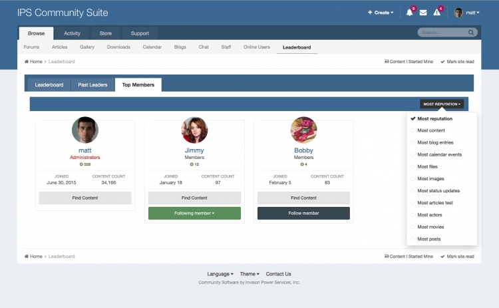Viewport: 499px width, 308px height.
Task: Expand the Create dropdown menu
Action: (380, 13)
